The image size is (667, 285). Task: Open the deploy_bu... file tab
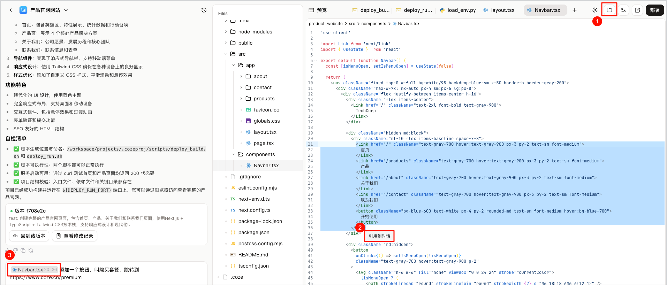(x=371, y=10)
